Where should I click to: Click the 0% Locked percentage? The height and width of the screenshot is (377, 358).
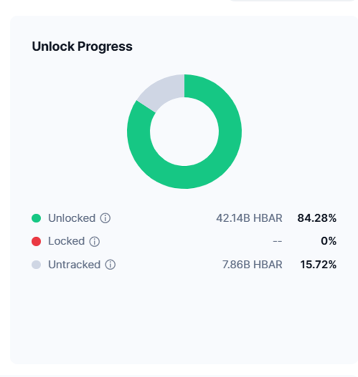coord(329,241)
